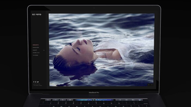
Task: Click the OZ FOTO logo
Action: click(37, 14)
